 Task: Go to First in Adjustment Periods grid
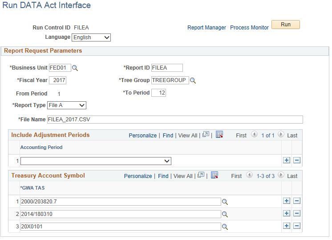pos(241,136)
